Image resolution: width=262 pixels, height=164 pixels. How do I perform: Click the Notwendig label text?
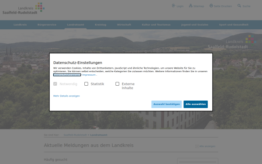(69, 84)
